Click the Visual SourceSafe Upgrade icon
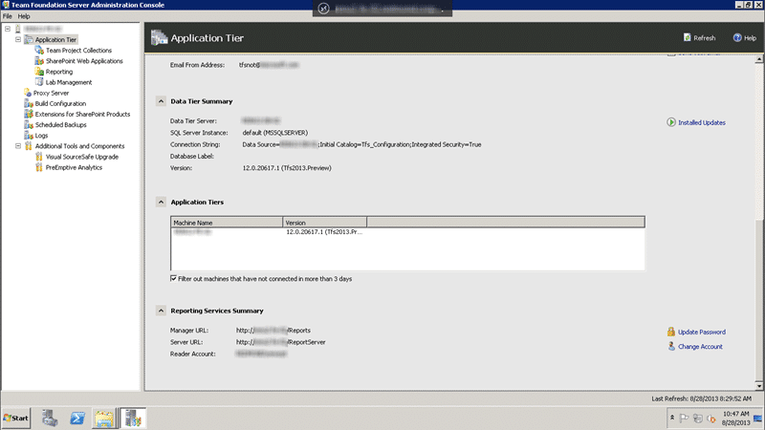The width and height of the screenshot is (765, 430). [x=39, y=157]
